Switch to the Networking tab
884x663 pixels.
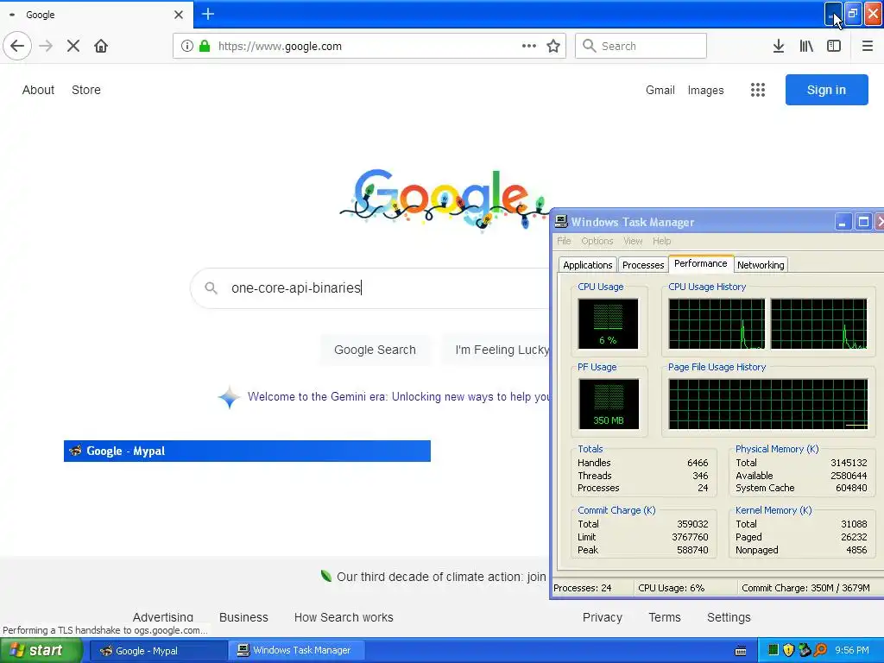coord(761,265)
